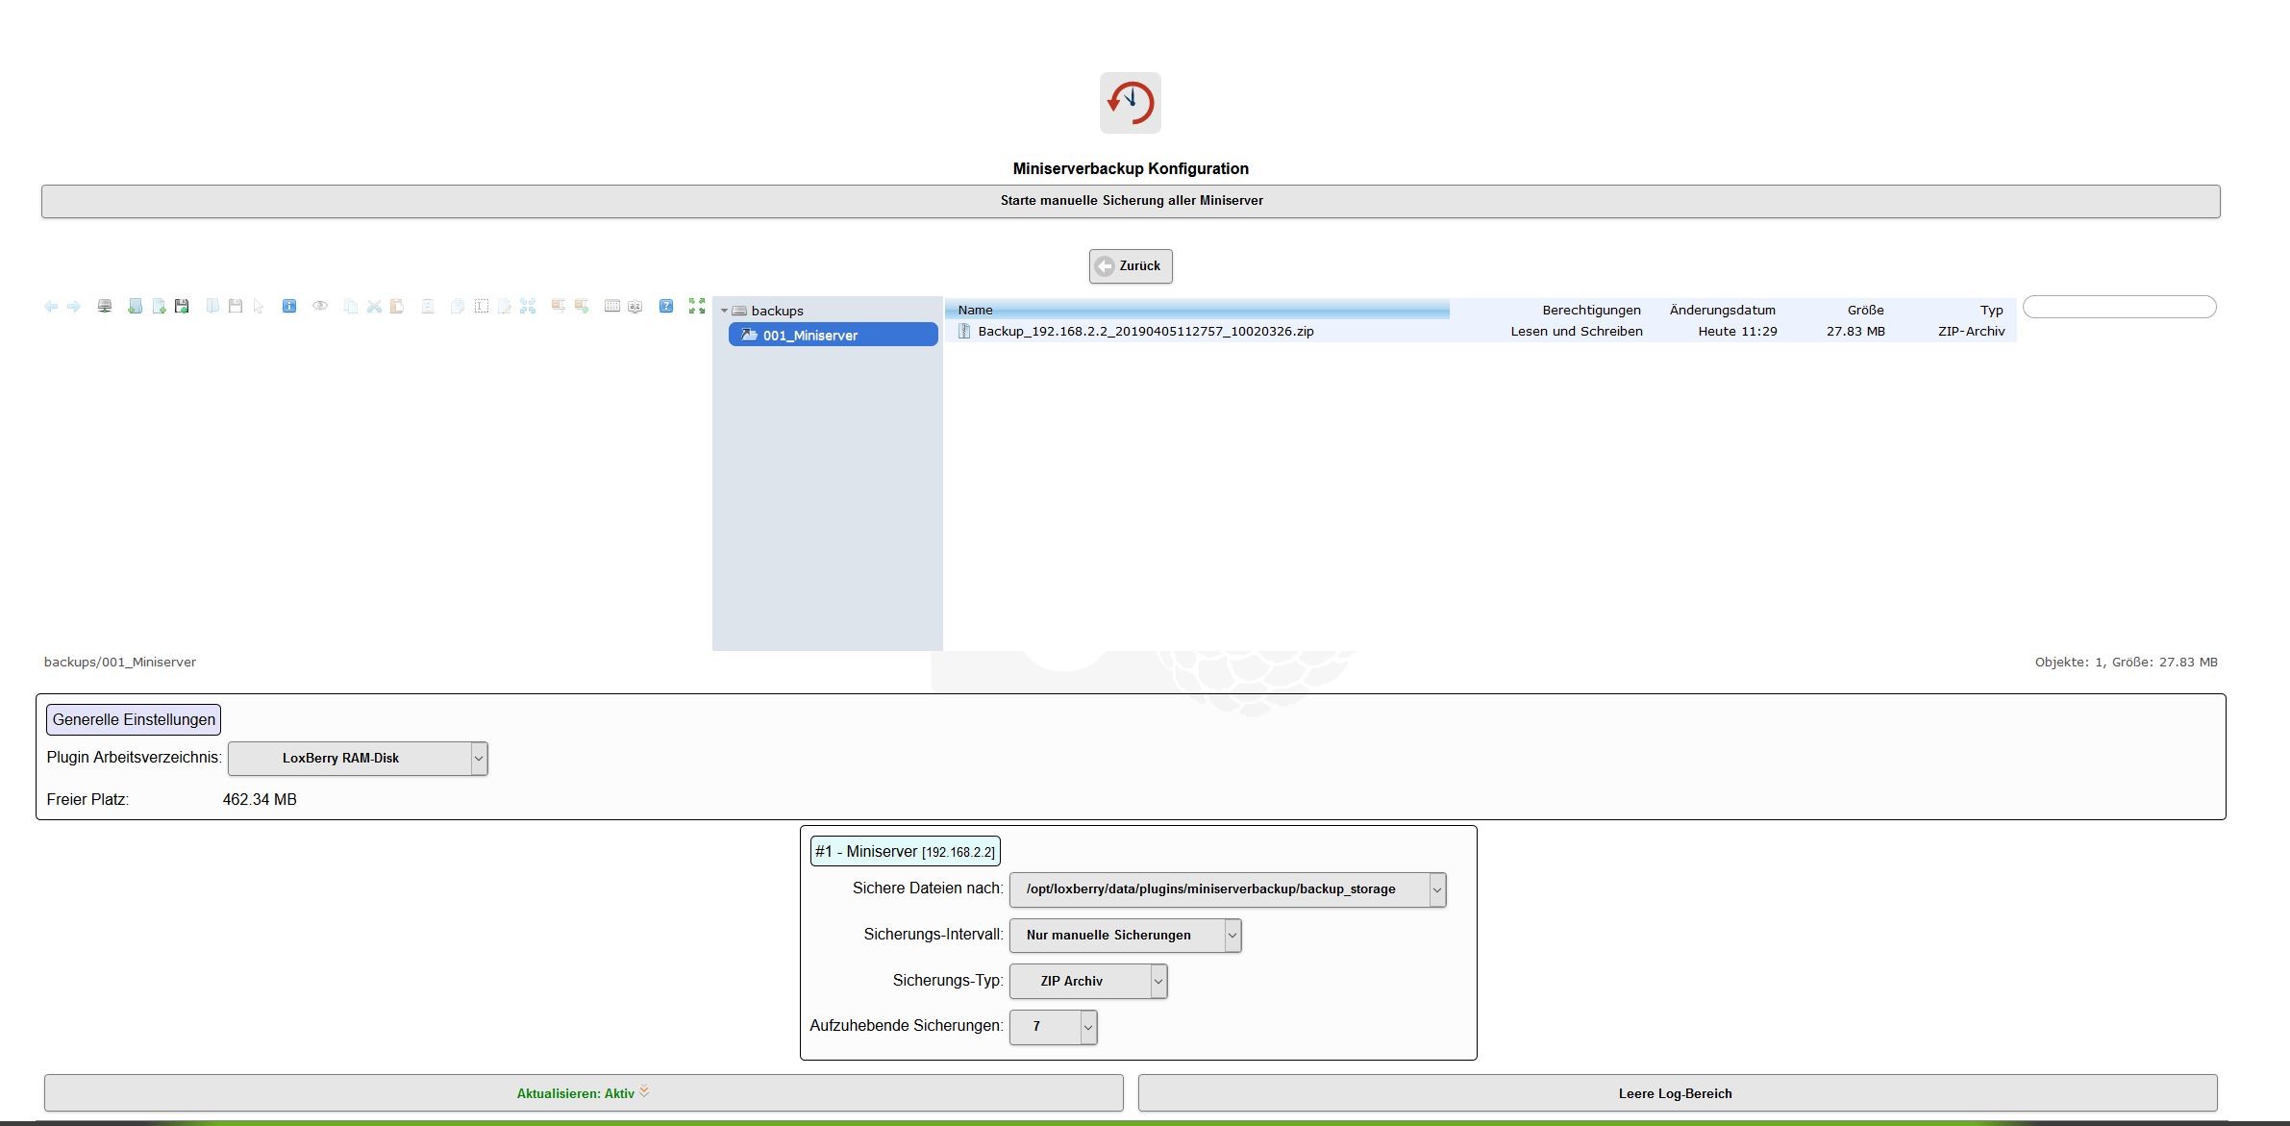Sort file list by Name column header

coord(975,310)
